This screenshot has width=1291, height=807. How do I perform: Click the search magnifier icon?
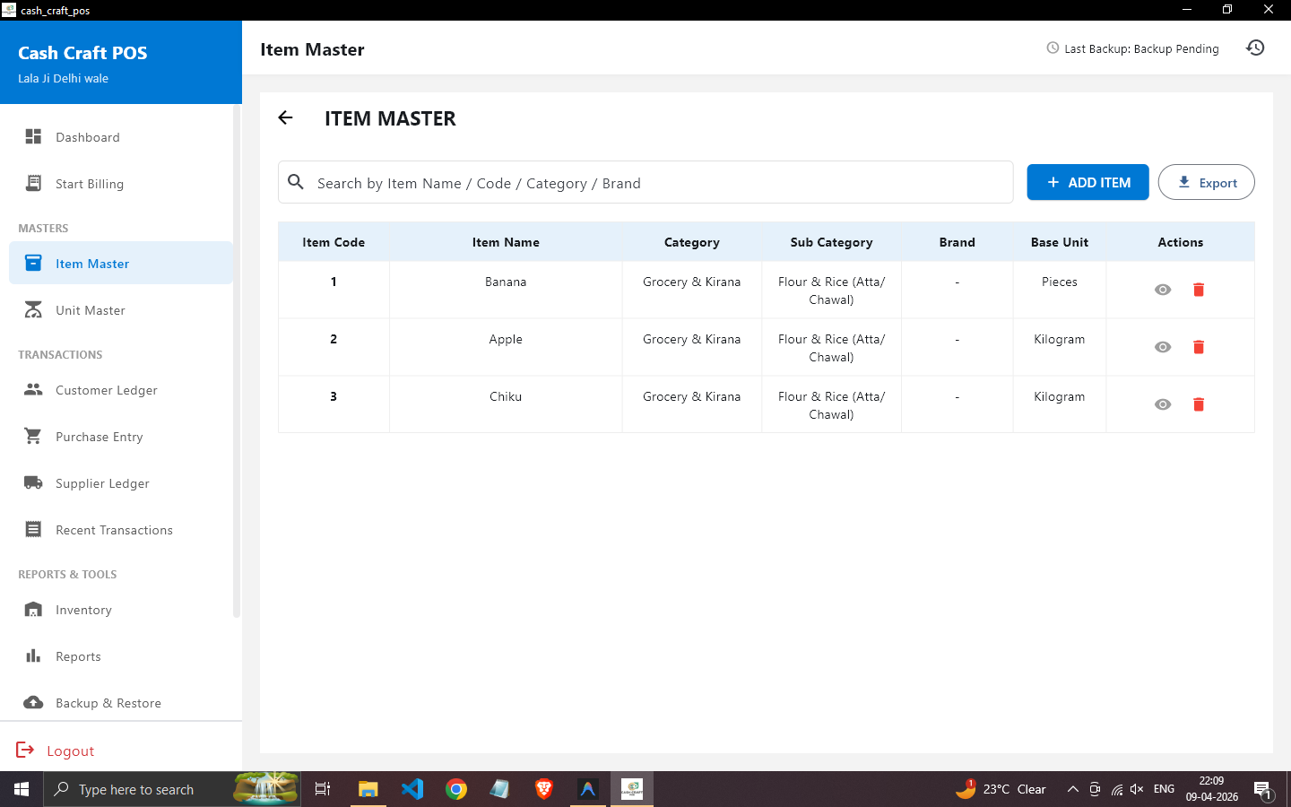(x=296, y=182)
